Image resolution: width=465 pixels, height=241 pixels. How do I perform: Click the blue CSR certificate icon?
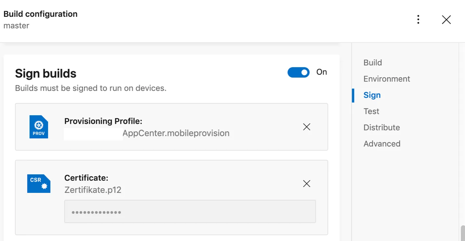[x=39, y=184]
